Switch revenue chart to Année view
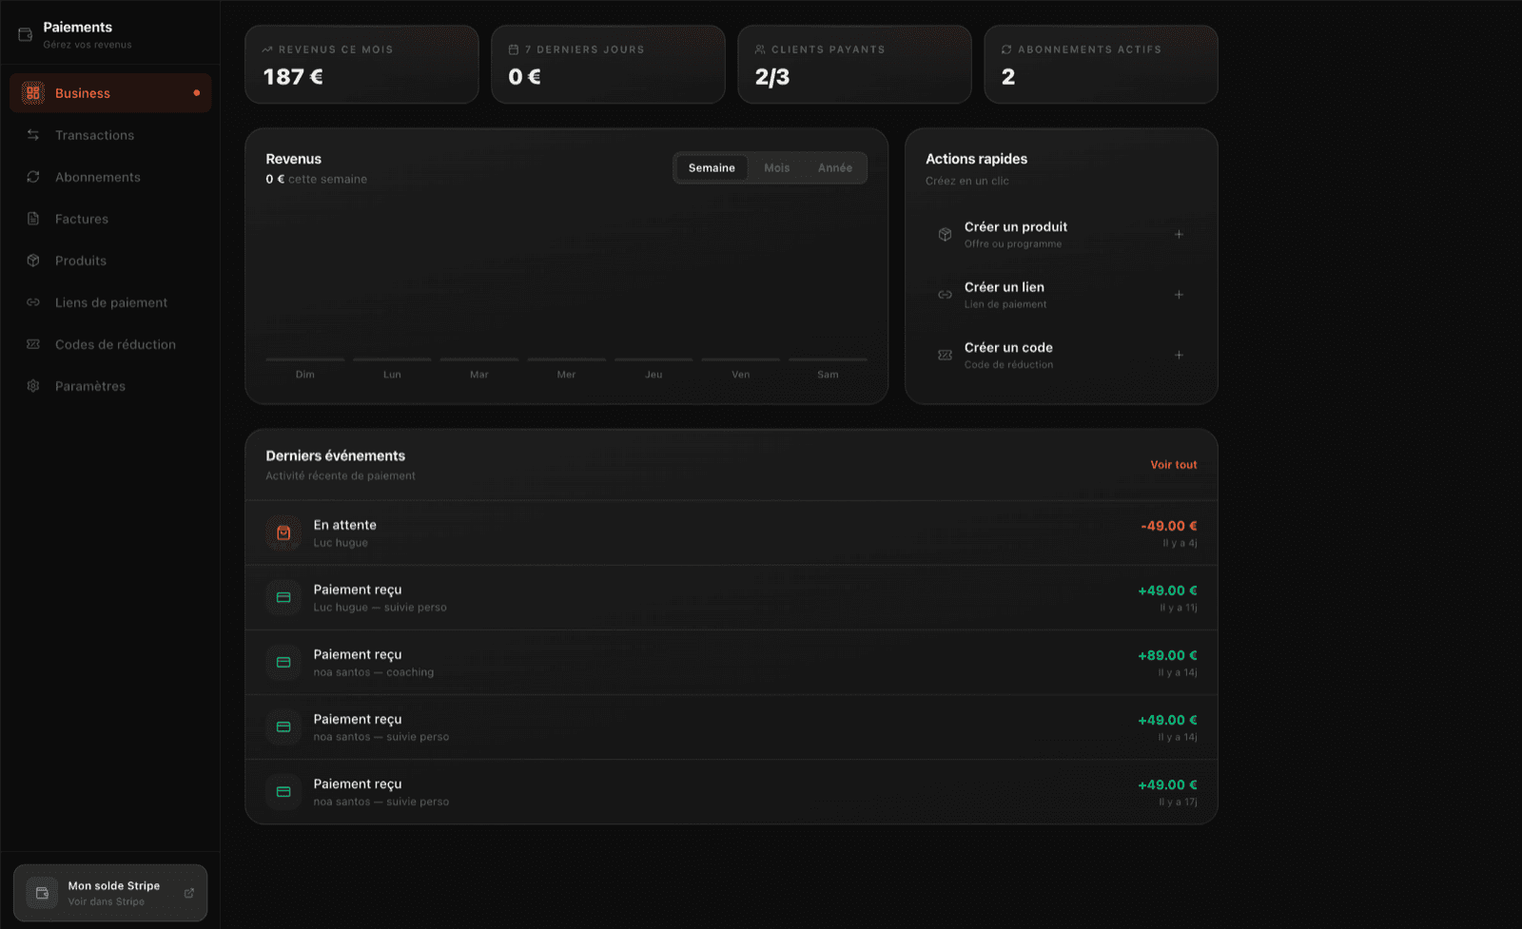 click(834, 167)
